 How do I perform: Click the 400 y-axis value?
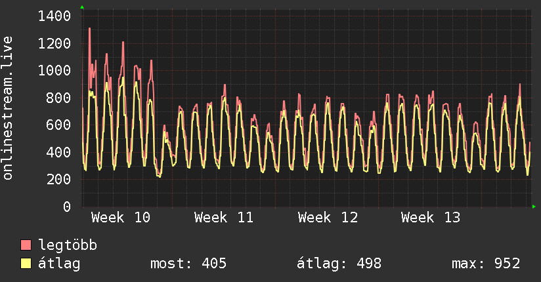pos(58,152)
